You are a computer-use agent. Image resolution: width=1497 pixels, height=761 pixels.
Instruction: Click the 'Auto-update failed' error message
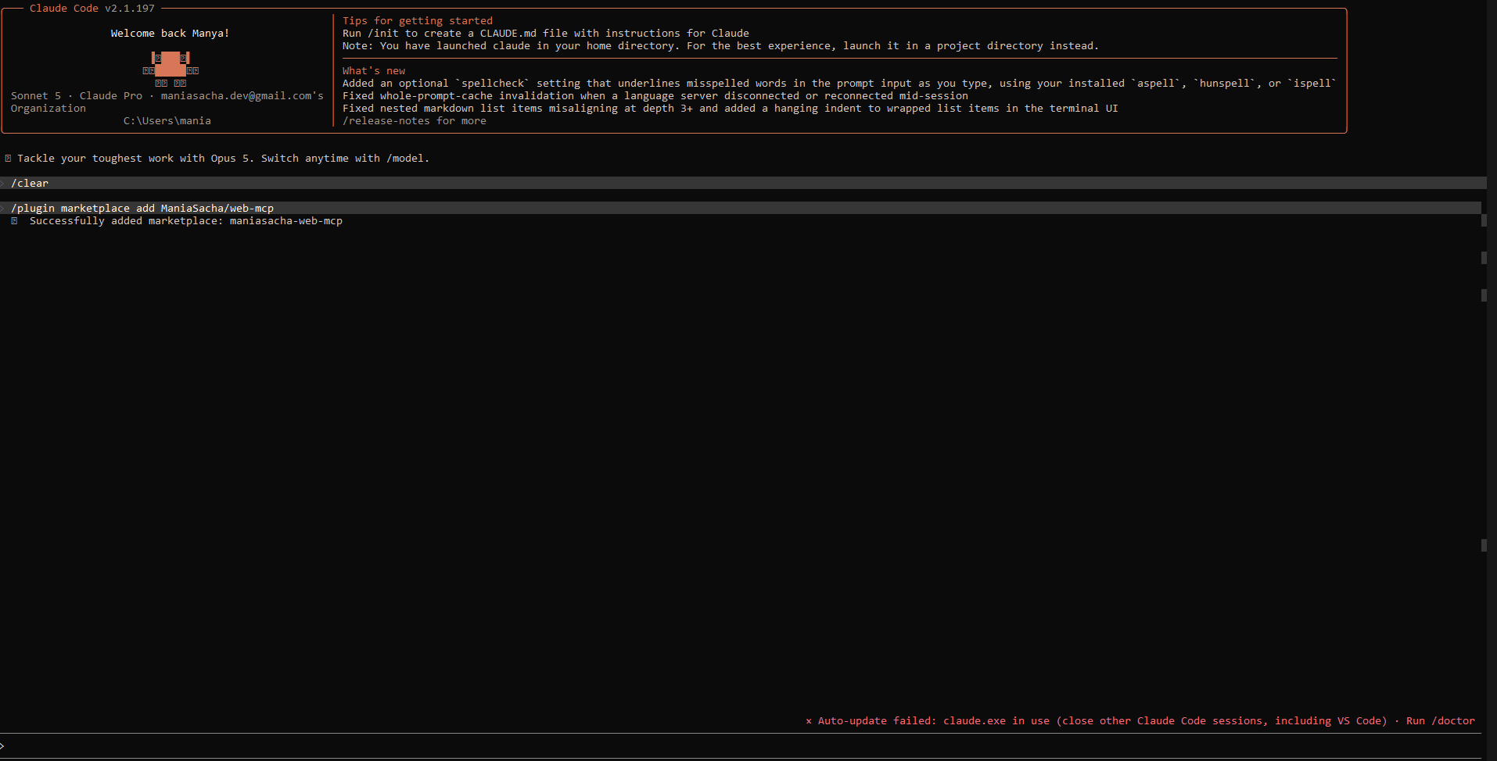[1103, 721]
